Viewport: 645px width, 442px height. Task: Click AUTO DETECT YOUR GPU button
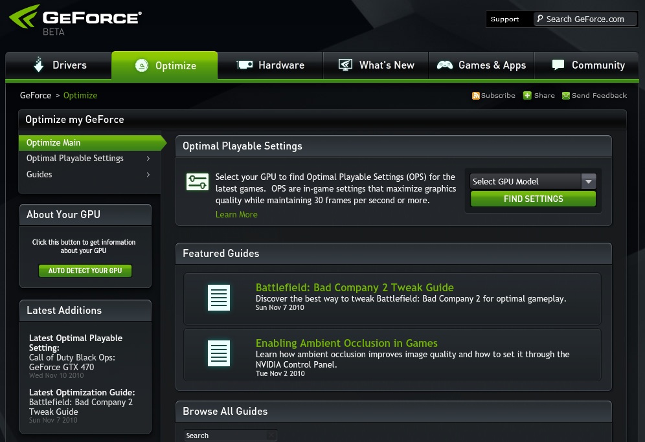point(85,271)
